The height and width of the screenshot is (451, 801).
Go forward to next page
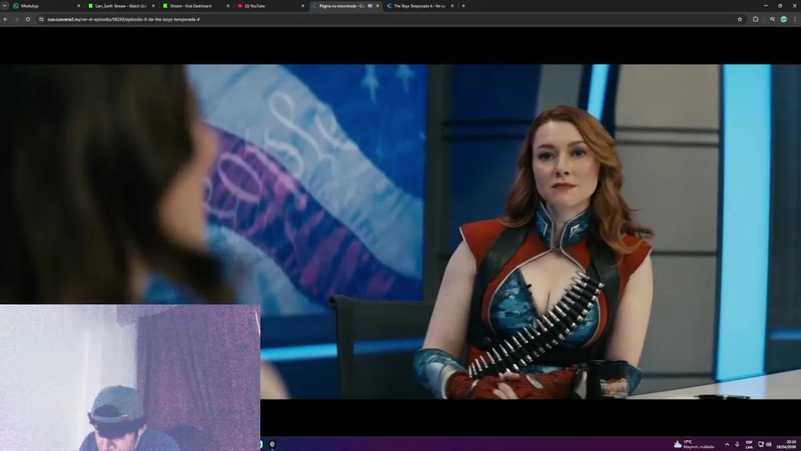pos(16,19)
